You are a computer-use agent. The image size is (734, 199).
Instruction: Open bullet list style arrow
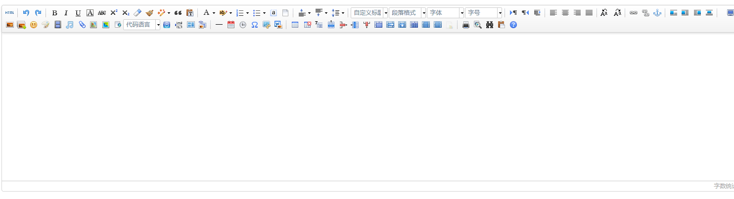(264, 13)
